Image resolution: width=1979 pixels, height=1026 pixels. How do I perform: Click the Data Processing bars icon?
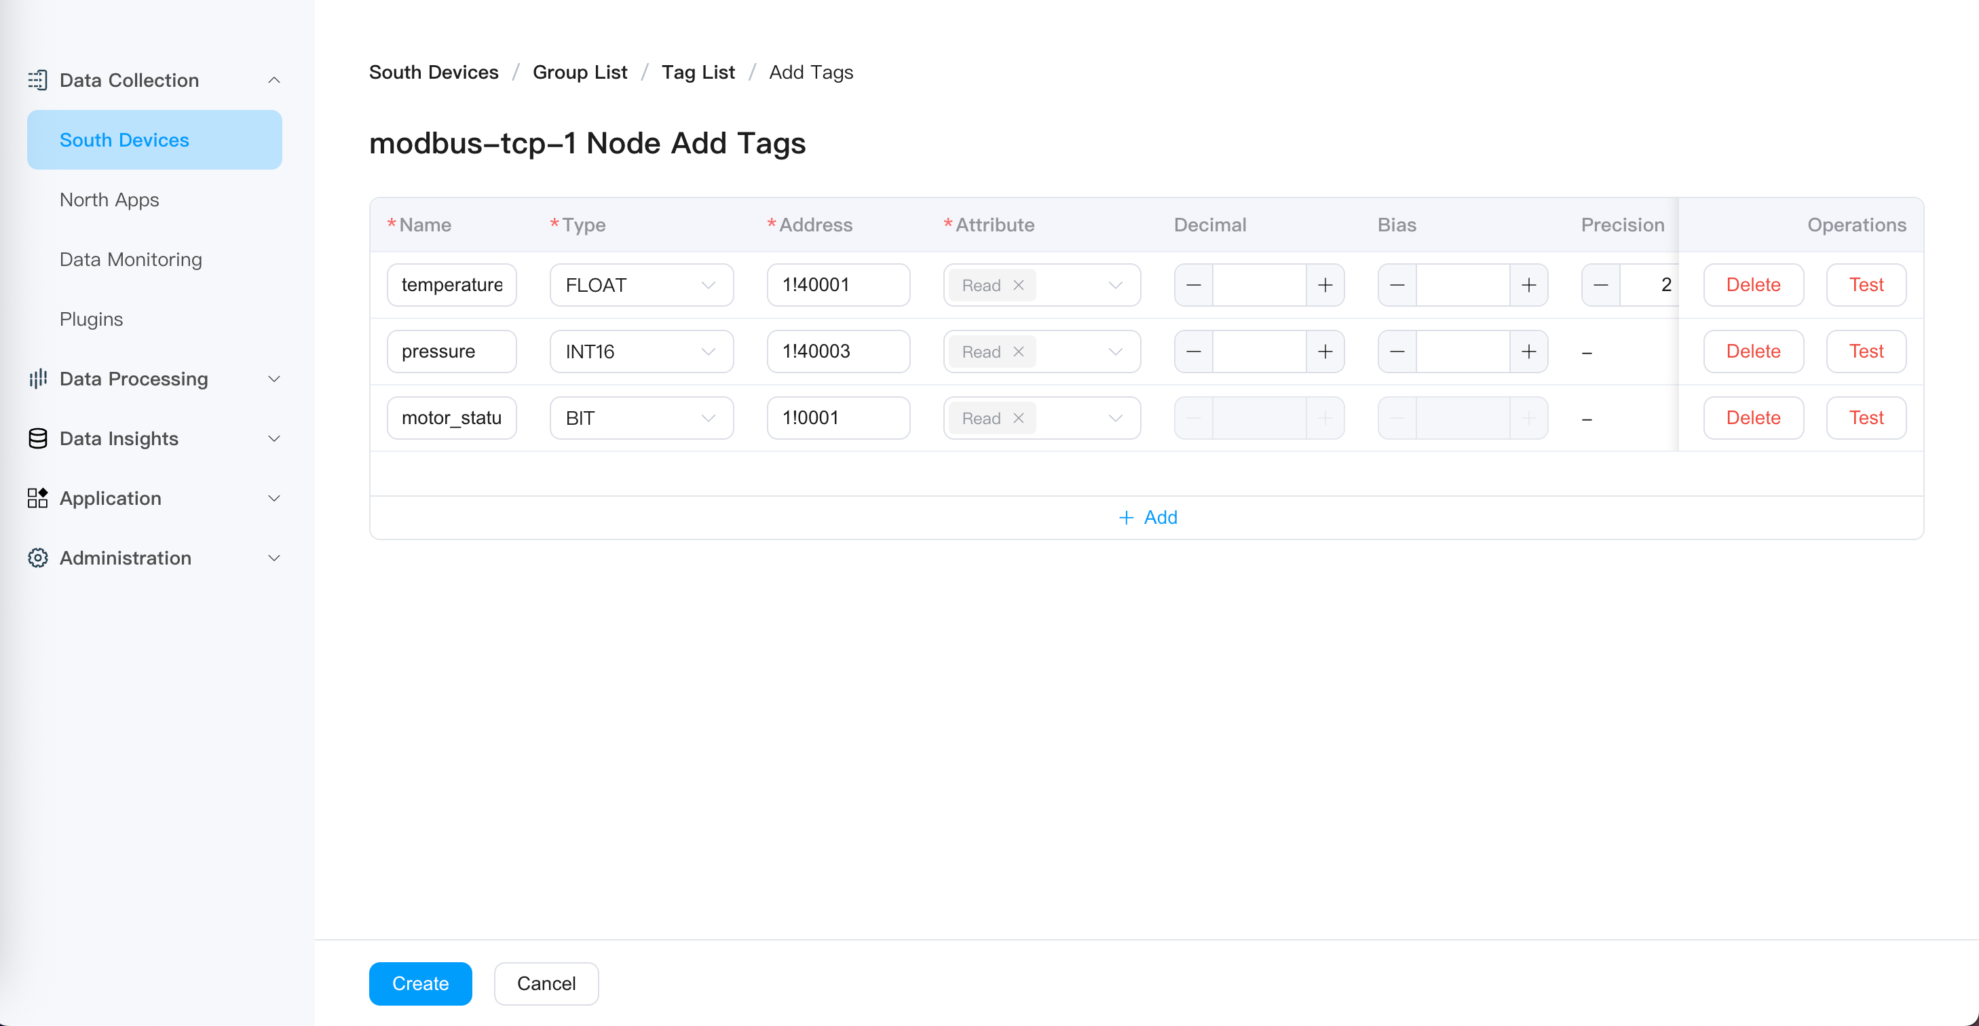coord(37,379)
